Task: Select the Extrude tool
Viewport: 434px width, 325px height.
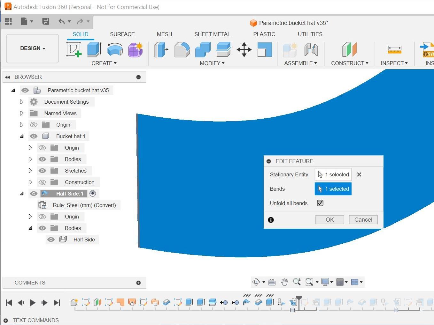Action: (94, 49)
